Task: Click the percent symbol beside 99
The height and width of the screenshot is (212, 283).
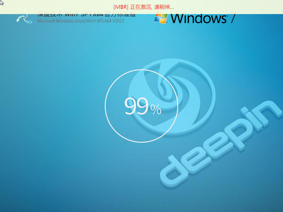Action: [156, 110]
